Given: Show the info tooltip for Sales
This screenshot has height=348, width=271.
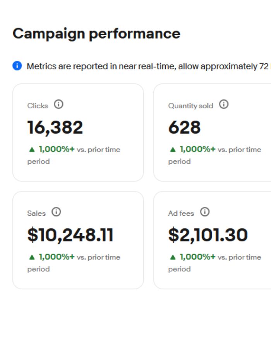Looking at the screenshot, I should [56, 212].
